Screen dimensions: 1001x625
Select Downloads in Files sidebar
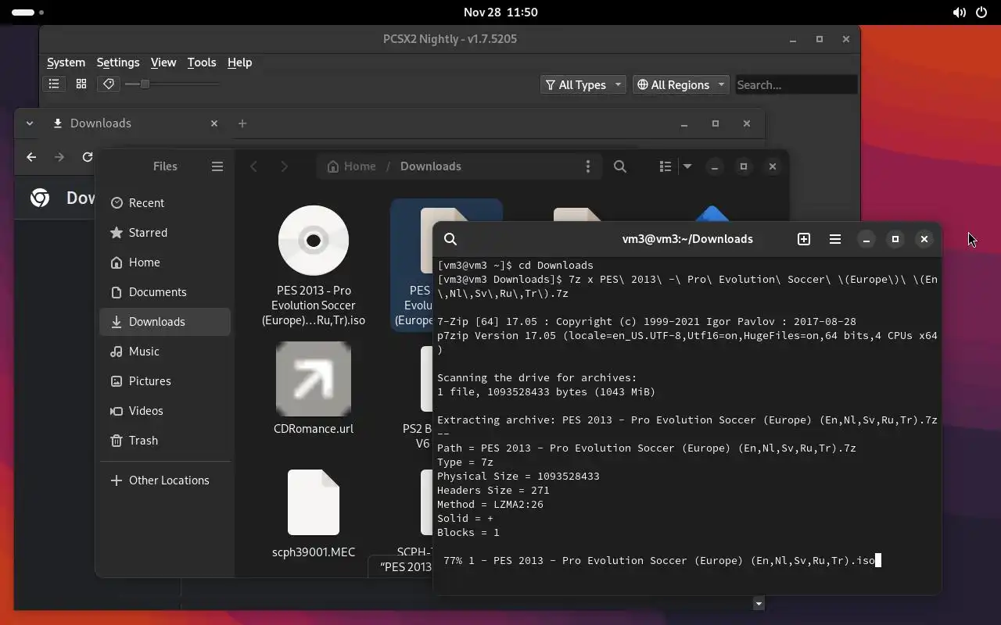164,322
